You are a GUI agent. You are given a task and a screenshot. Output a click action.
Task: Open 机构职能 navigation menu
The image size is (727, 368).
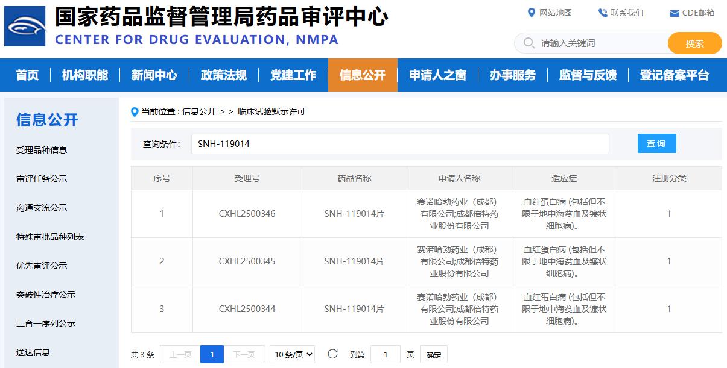[85, 75]
